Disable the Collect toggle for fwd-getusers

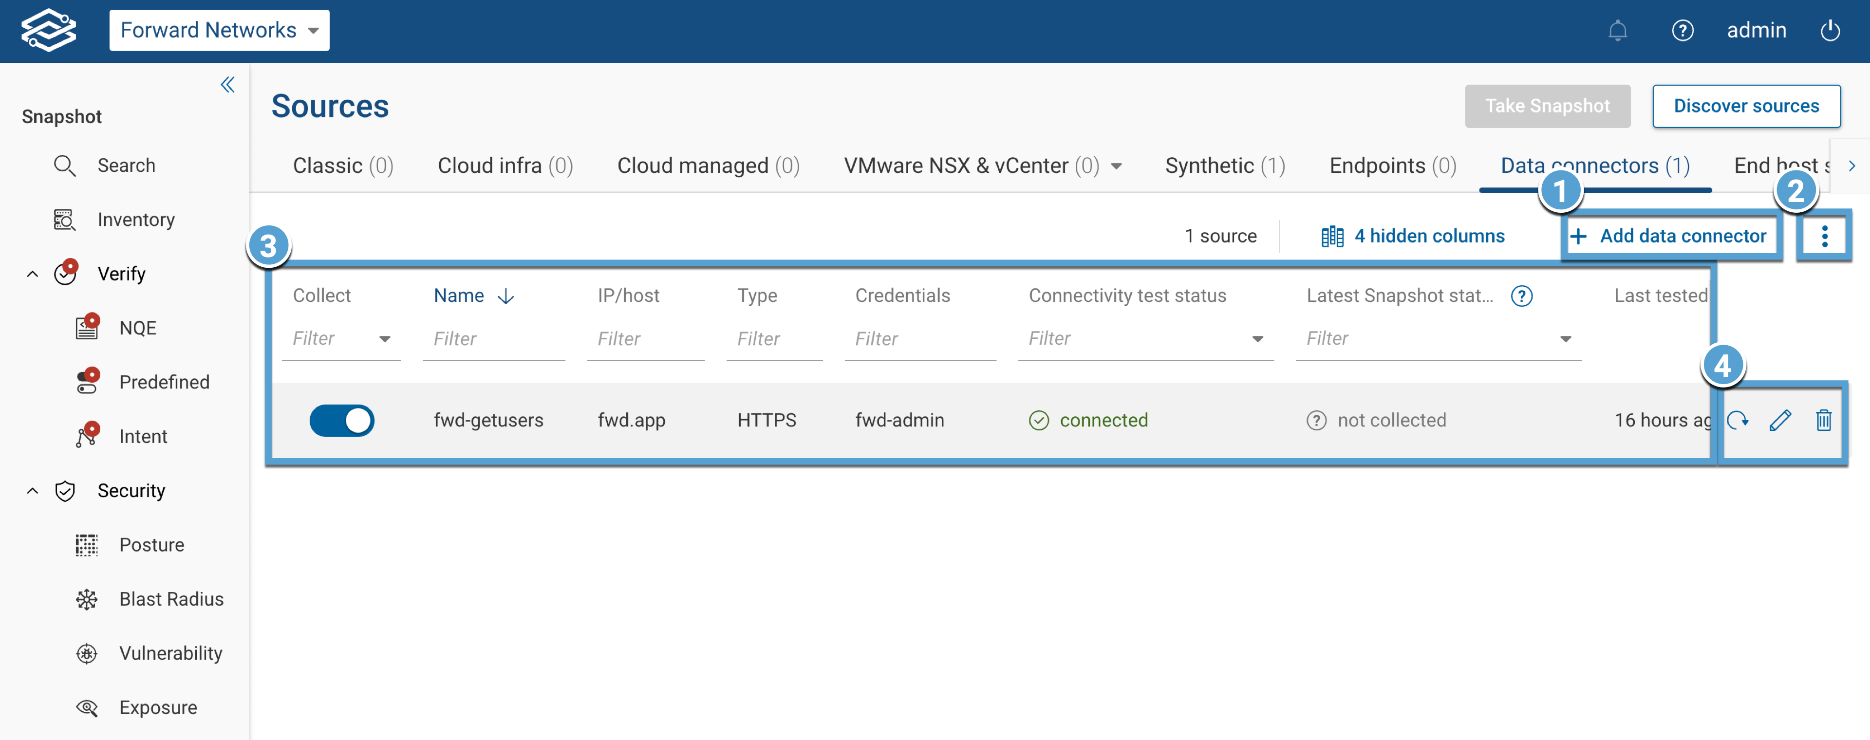coord(342,420)
